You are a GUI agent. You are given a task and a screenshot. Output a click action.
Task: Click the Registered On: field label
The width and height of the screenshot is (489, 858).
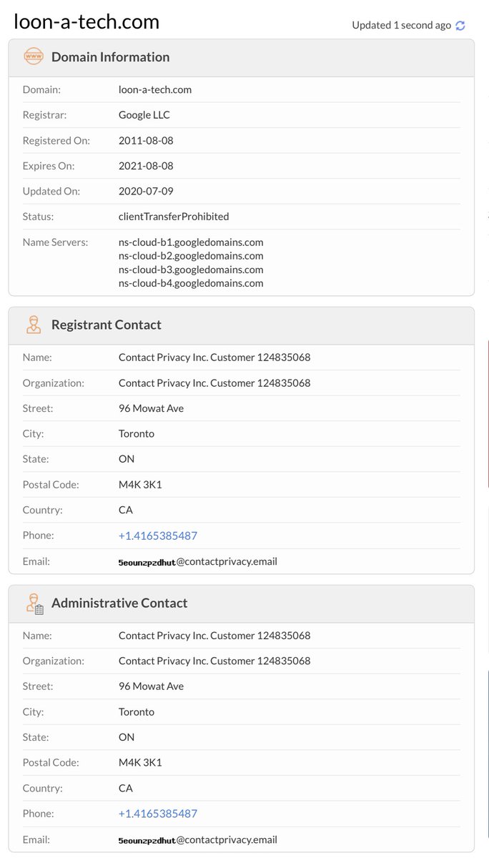tap(56, 140)
